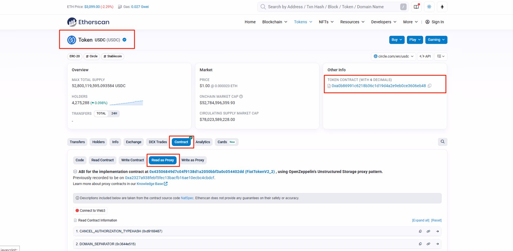Switch to the Transfers tab
This screenshot has width=513, height=251.
point(77,142)
